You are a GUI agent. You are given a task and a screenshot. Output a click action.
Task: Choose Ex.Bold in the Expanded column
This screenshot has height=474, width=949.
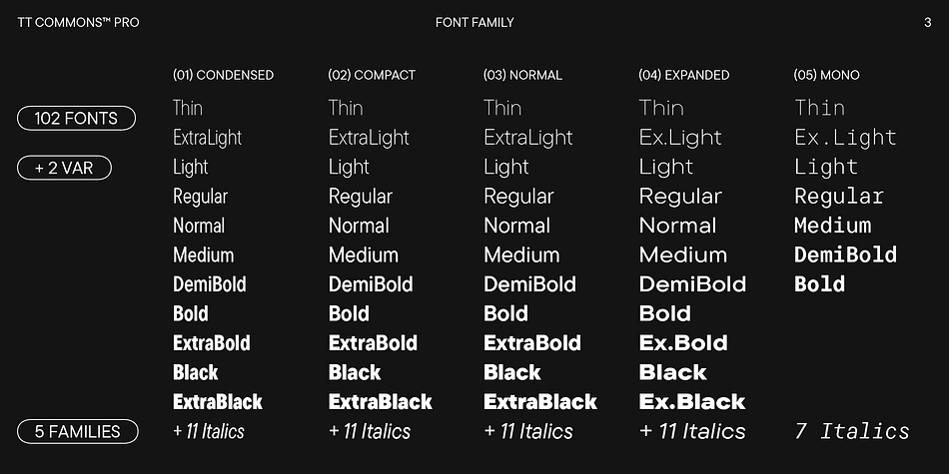(x=683, y=343)
